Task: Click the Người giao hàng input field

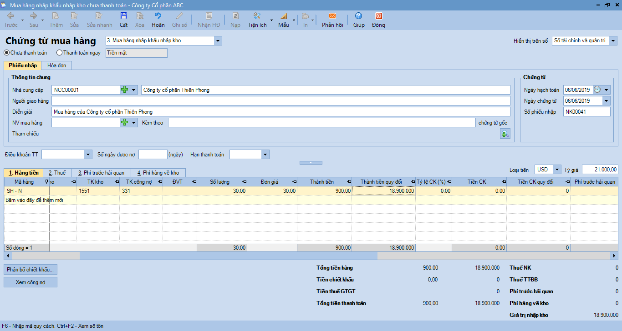Action: pyautogui.click(x=281, y=101)
